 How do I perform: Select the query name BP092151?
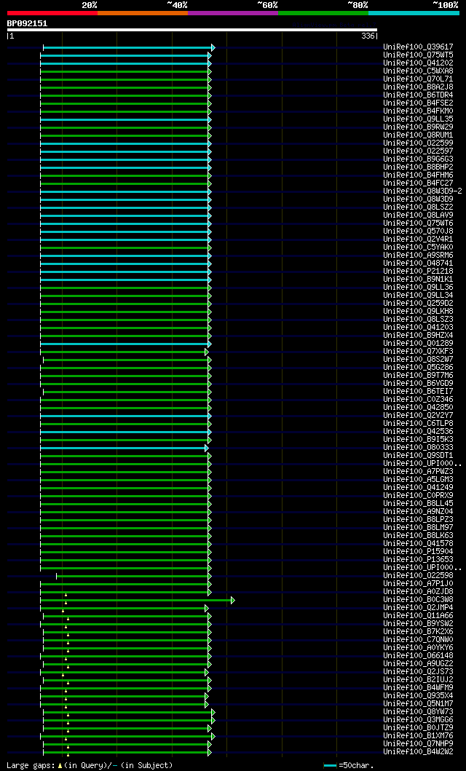pyautogui.click(x=27, y=23)
